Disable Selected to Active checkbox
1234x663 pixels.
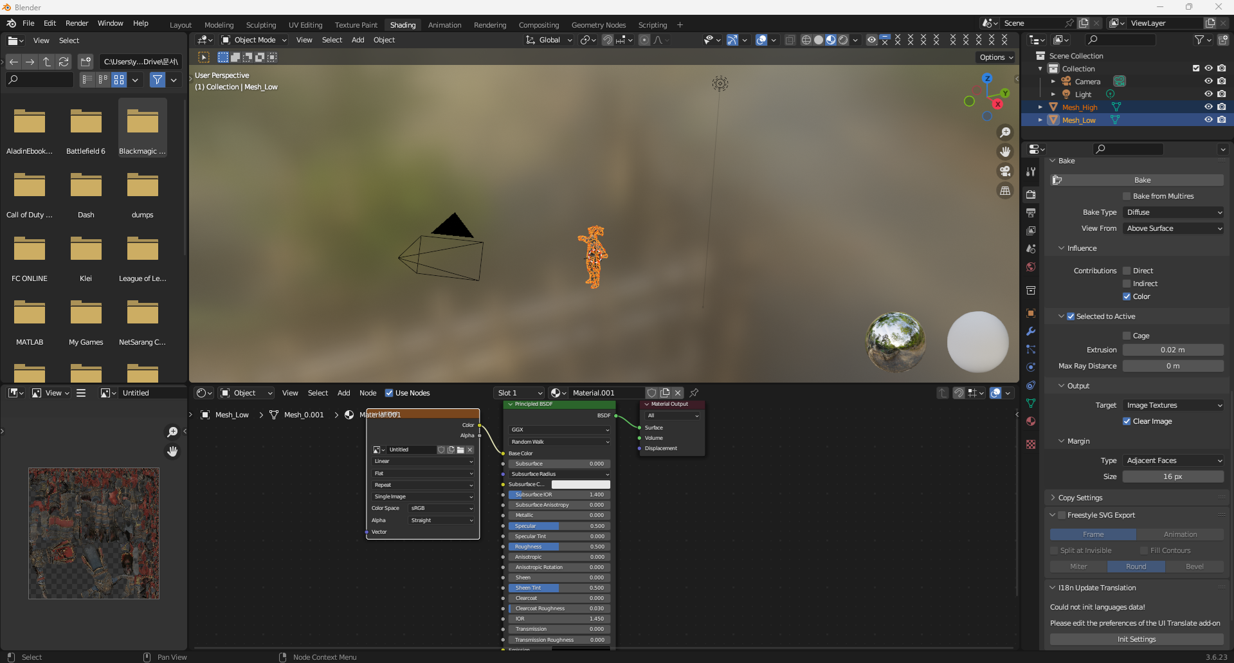tap(1071, 316)
